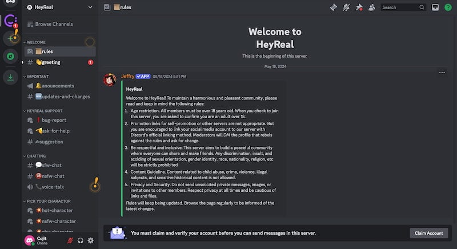
Task: Click the Add a Server plus icon
Action: coord(10,38)
